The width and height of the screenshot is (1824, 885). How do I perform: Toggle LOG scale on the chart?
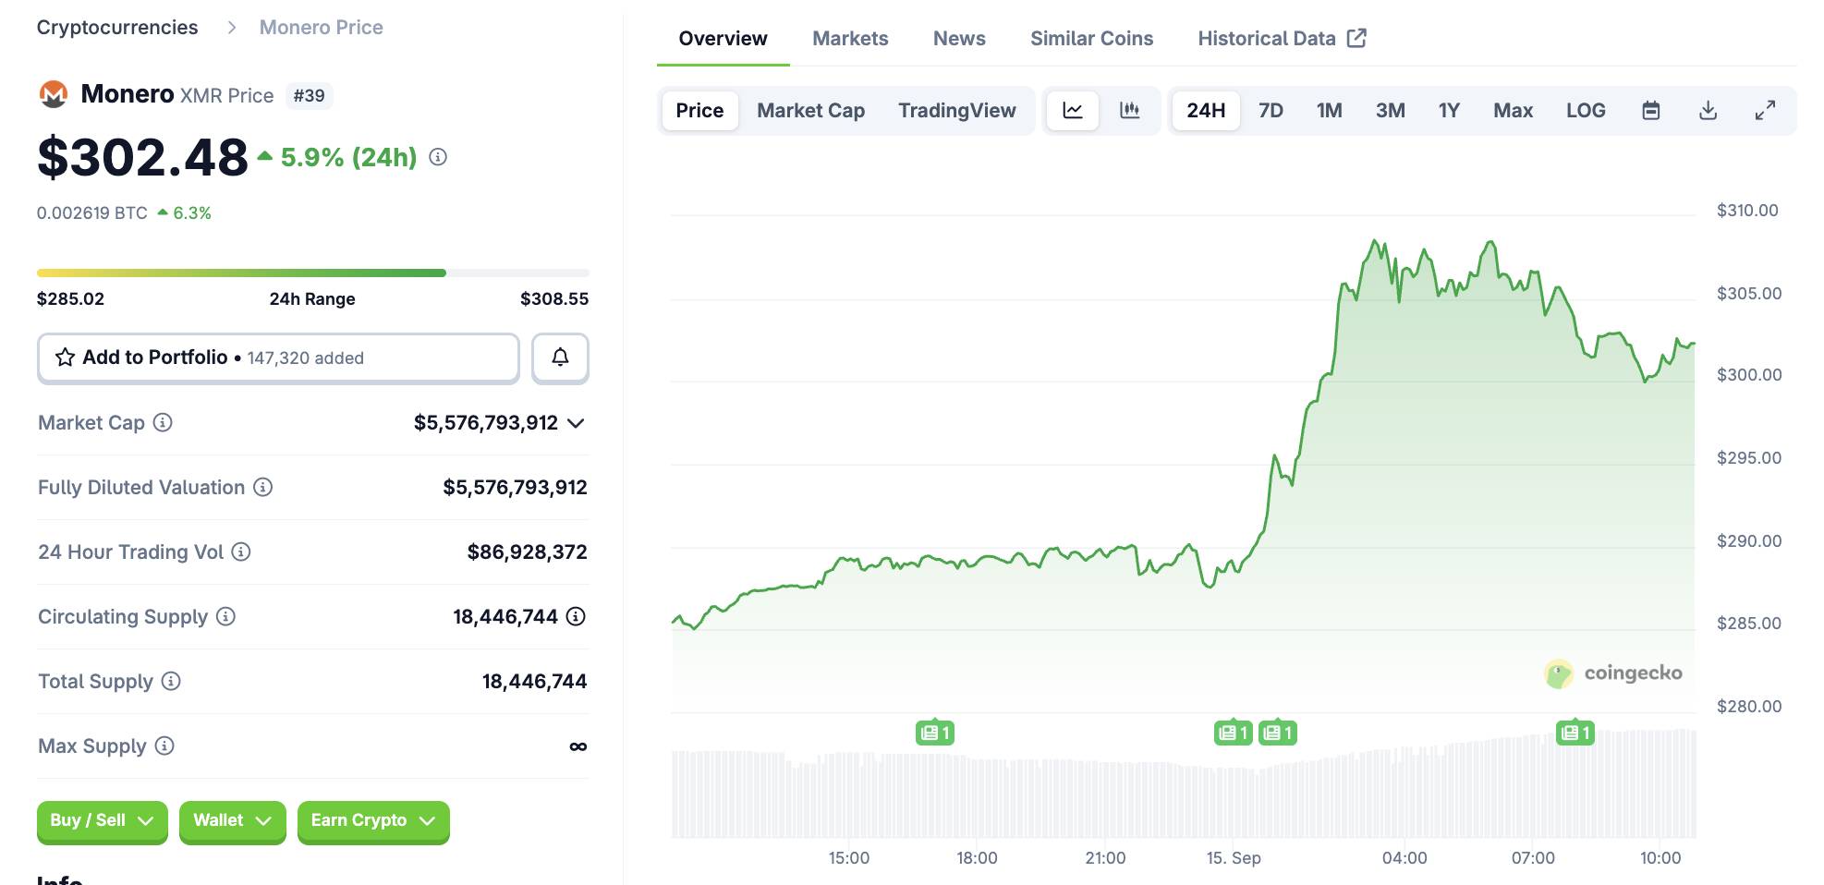(1586, 111)
